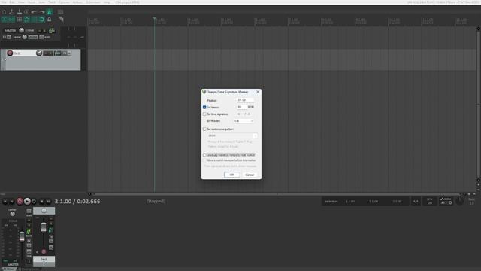The width and height of the screenshot is (481, 271).
Task: Arm the 'test' track for recording
Action: 10,53
